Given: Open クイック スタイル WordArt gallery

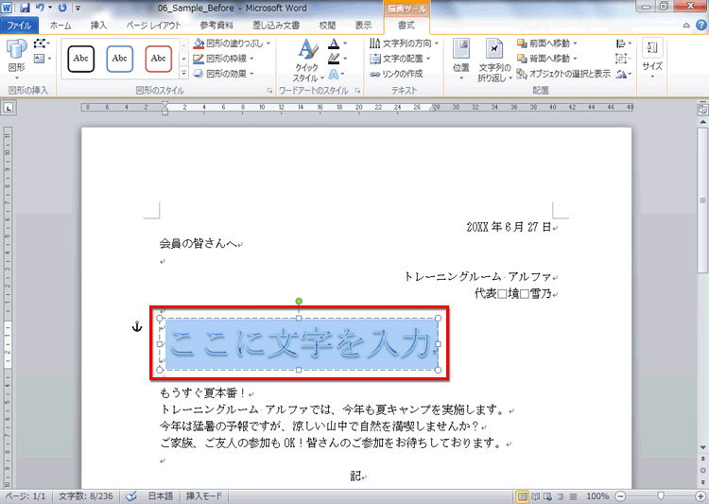Looking at the screenshot, I should click(307, 61).
